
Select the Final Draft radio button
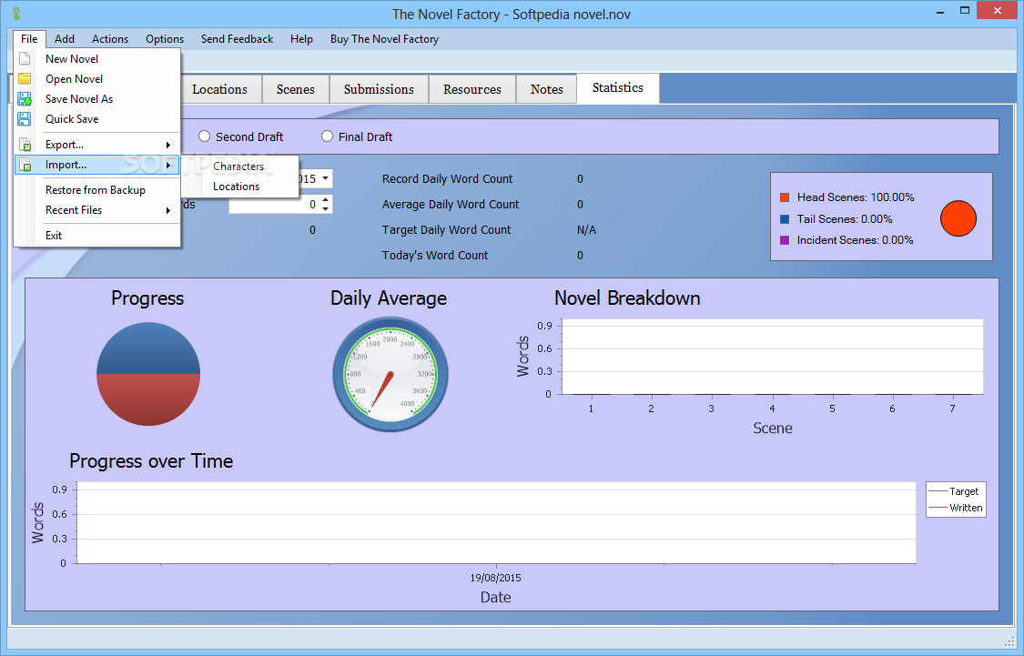click(327, 136)
